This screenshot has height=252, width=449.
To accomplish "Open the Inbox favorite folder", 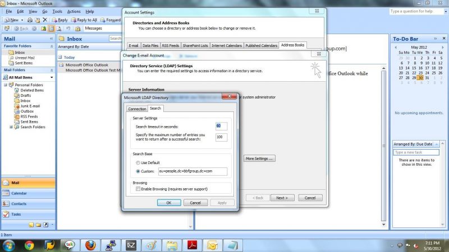I will 20,53.
